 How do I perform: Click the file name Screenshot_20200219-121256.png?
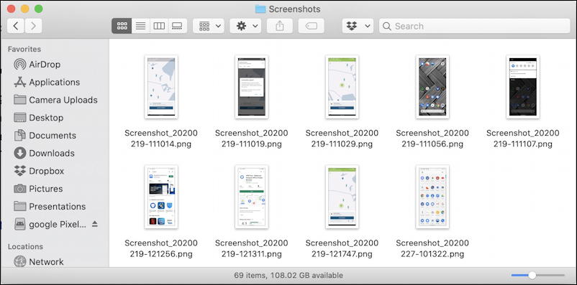(x=161, y=248)
